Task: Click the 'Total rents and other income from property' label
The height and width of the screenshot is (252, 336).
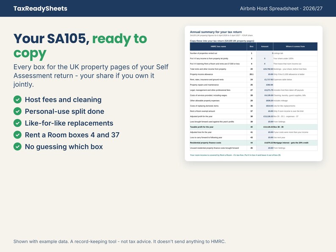Action: (x=208, y=69)
